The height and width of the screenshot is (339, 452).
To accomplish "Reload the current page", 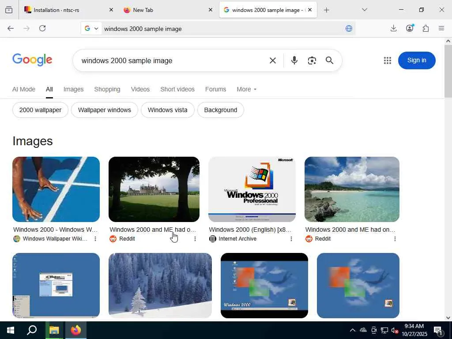I will click(42, 28).
